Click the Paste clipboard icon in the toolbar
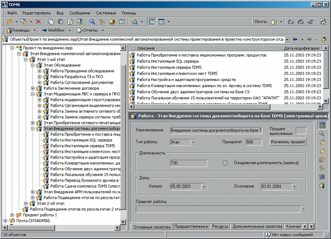The width and height of the screenshot is (331, 239). (61, 21)
